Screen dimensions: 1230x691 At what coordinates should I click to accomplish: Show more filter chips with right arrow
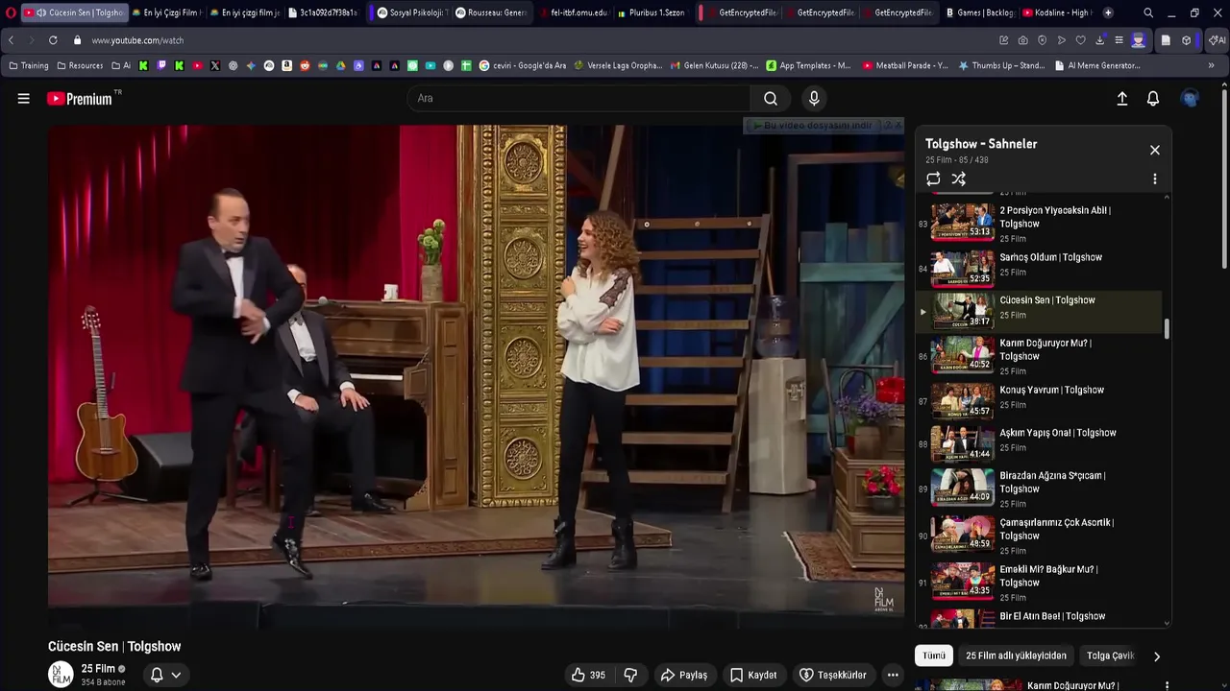(x=1157, y=656)
